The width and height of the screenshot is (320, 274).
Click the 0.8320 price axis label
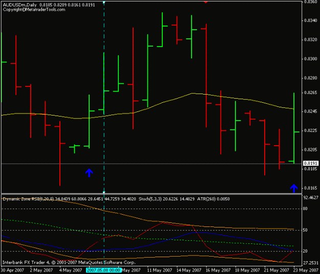point(311,40)
